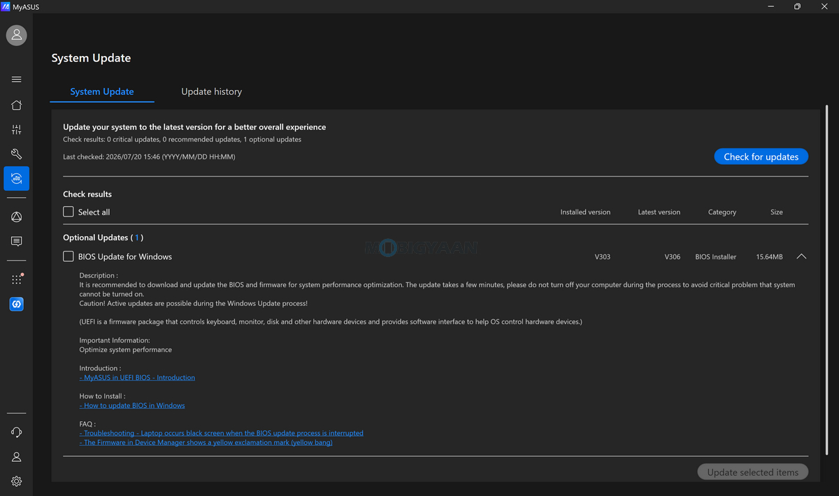
Task: Click the Latest version column header
Action: pos(659,212)
